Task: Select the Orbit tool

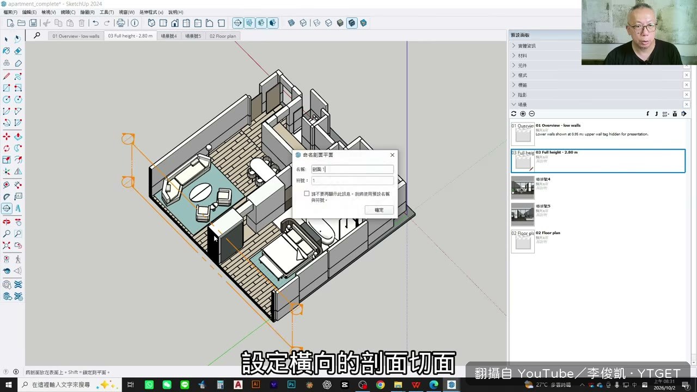Action: click(x=7, y=222)
